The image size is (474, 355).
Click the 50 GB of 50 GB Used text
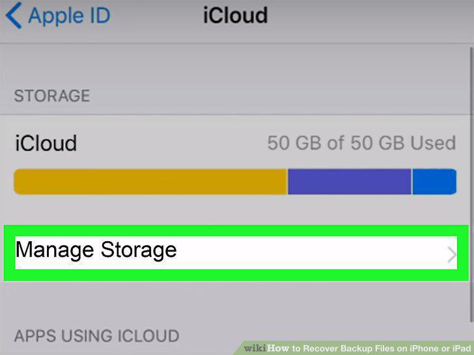click(361, 143)
